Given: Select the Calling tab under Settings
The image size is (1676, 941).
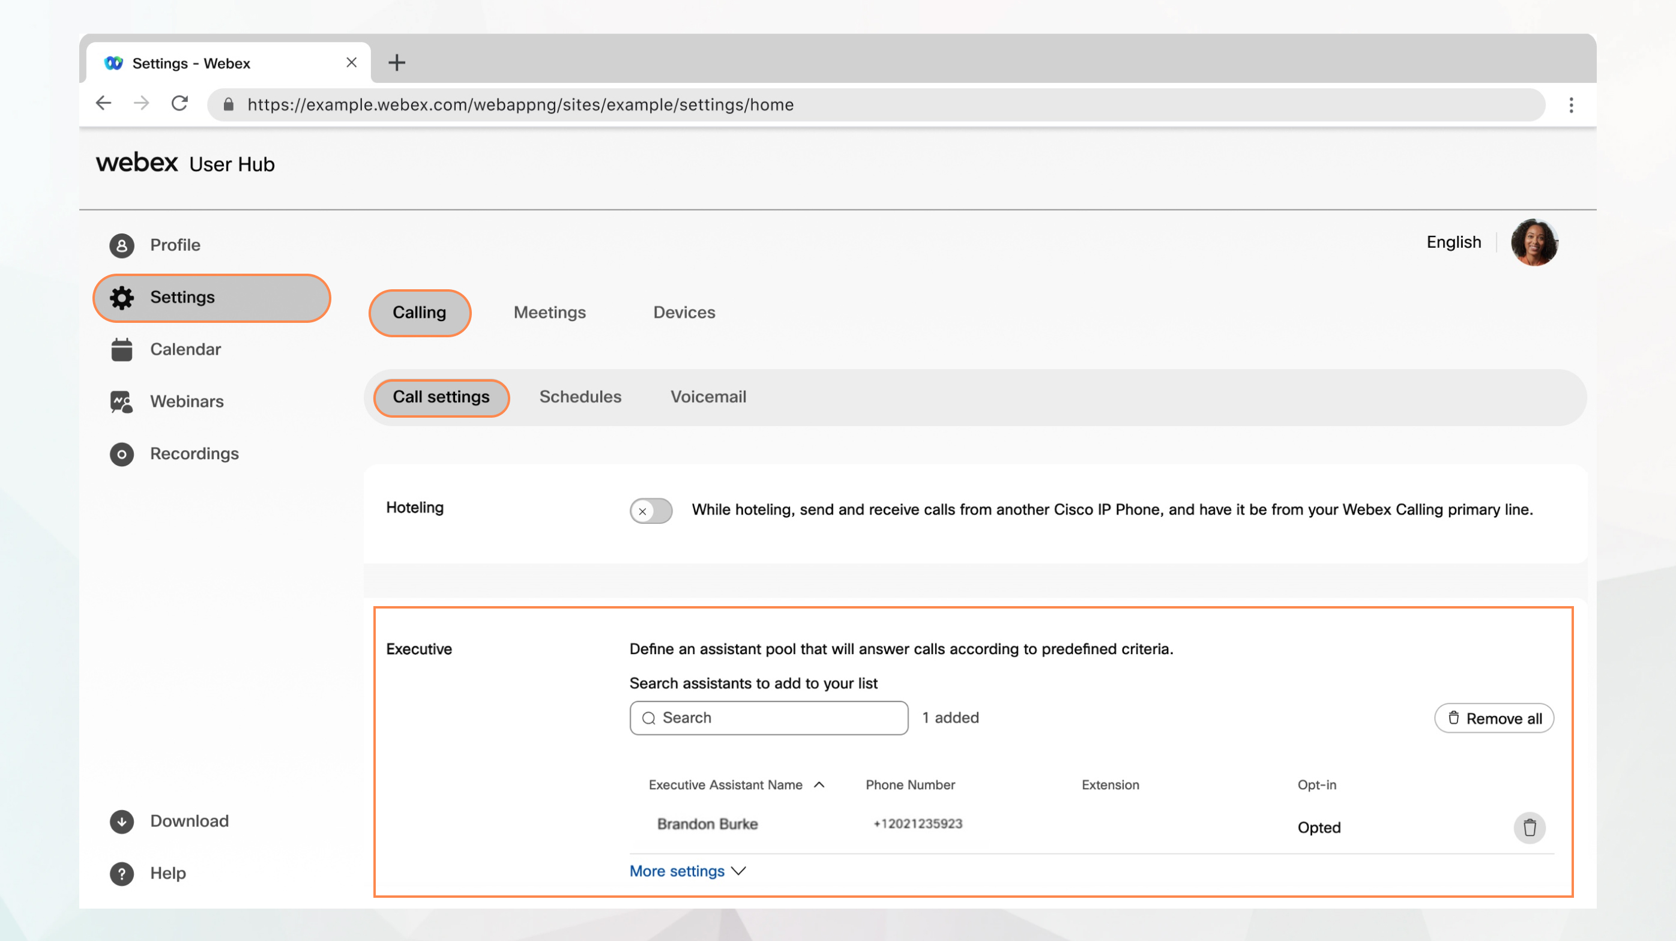Looking at the screenshot, I should (420, 311).
